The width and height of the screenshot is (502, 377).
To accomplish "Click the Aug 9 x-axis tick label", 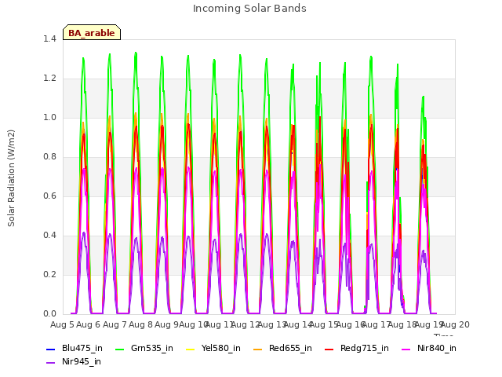I will tap(167, 324).
